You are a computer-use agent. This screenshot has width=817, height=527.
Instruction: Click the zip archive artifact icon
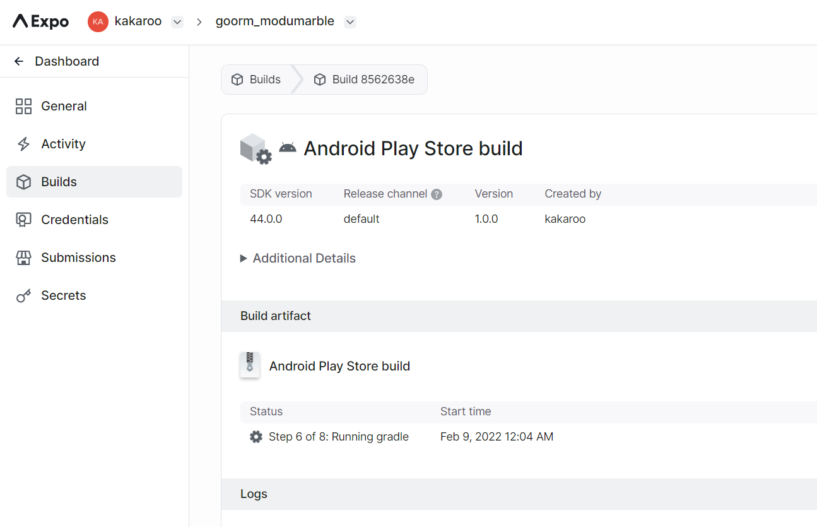pos(250,365)
